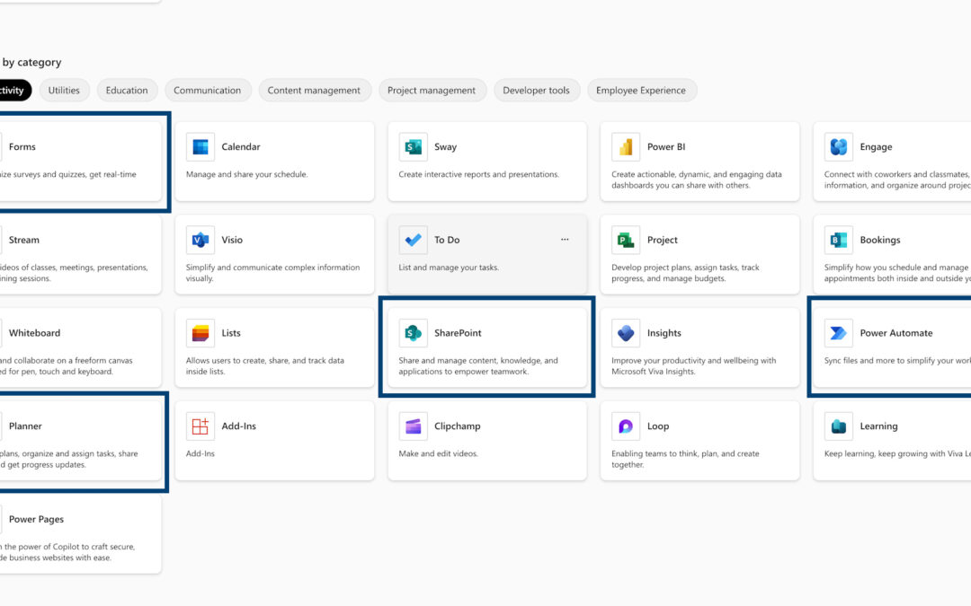Click the Insights "Improve your productivity" description
971x606 pixels.
(693, 366)
